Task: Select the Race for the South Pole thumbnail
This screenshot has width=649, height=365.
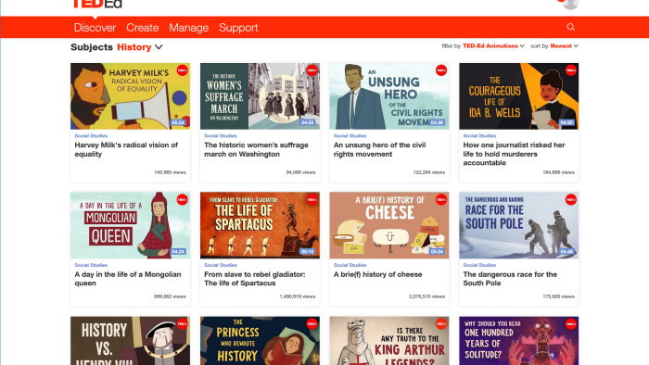Action: [519, 225]
